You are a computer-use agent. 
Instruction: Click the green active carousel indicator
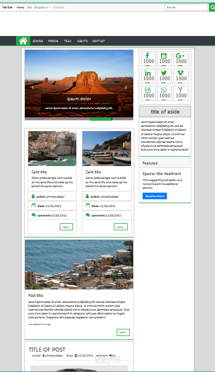point(101,119)
